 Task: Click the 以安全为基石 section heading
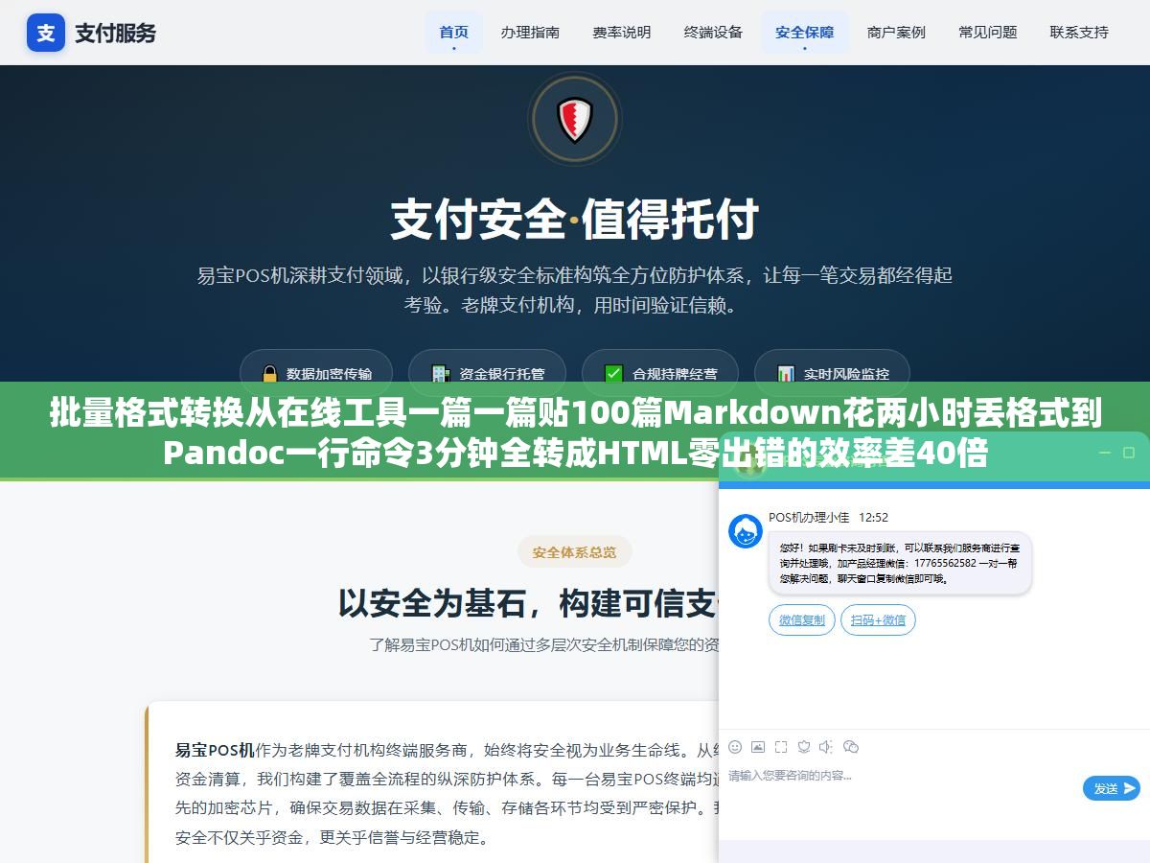pyautogui.click(x=528, y=603)
